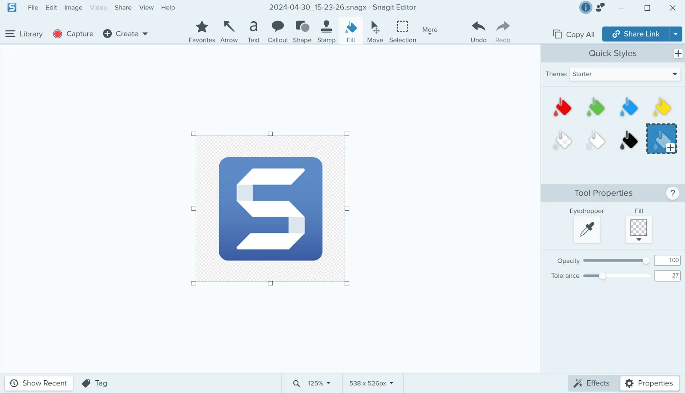The image size is (685, 394).
Task: Open the Edit menu
Action: point(51,8)
